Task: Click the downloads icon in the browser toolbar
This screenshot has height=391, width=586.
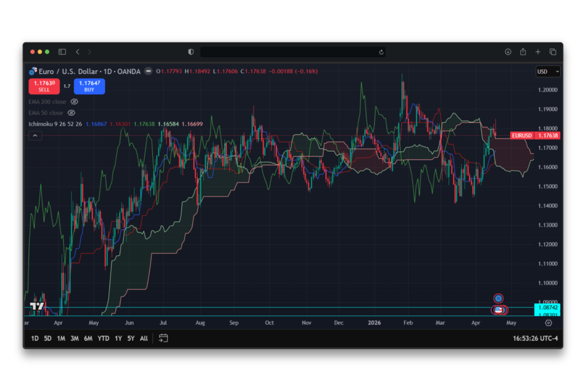Action: point(508,52)
